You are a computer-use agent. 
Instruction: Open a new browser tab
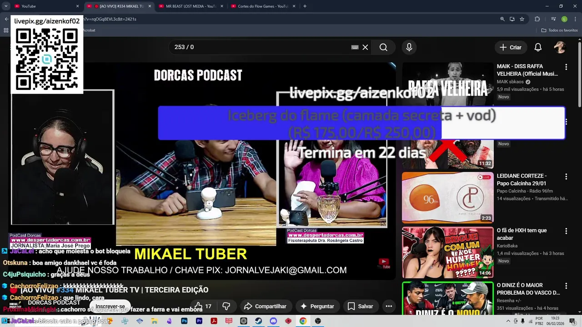[x=305, y=6]
